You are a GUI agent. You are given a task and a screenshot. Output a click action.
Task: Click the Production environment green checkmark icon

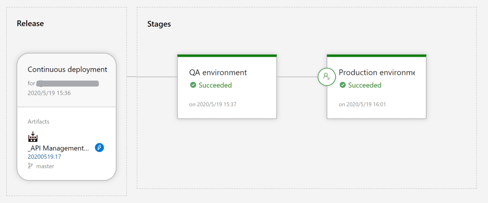342,85
